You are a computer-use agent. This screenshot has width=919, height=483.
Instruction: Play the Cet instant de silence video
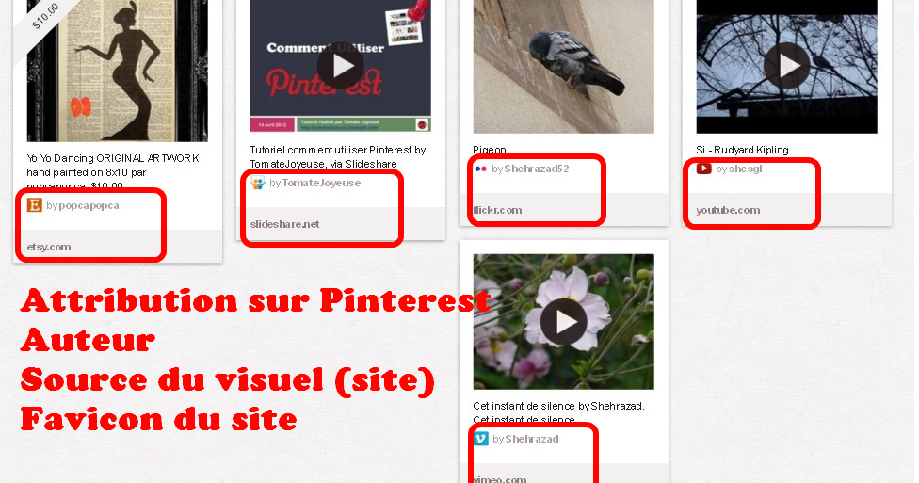point(564,321)
